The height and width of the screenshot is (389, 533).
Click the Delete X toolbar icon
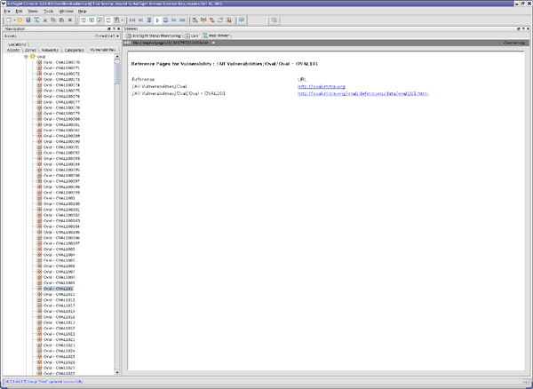70,19
